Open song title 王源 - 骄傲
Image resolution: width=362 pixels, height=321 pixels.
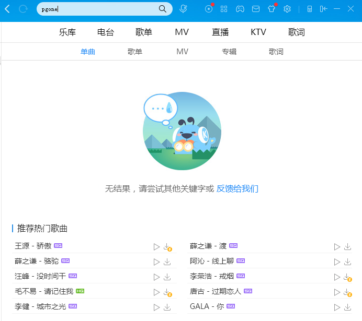pyautogui.click(x=33, y=246)
